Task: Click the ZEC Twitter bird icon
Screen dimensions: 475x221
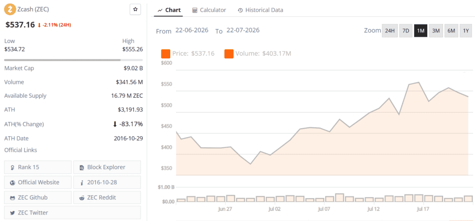Action: (x=13, y=213)
